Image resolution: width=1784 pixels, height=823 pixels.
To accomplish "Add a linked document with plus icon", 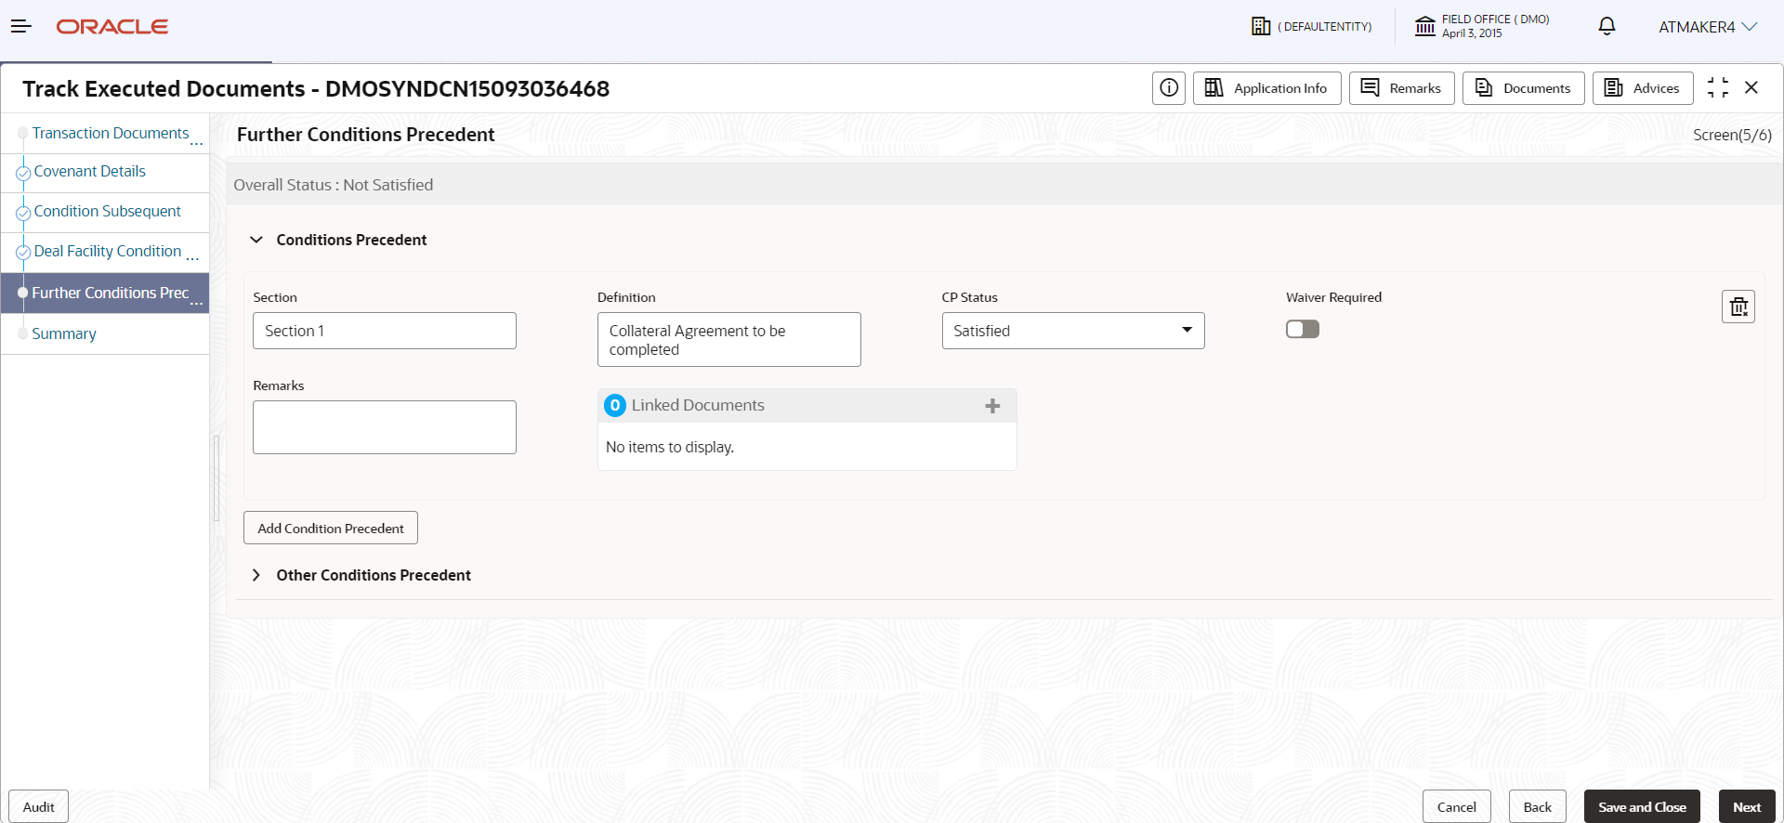I will tap(992, 406).
